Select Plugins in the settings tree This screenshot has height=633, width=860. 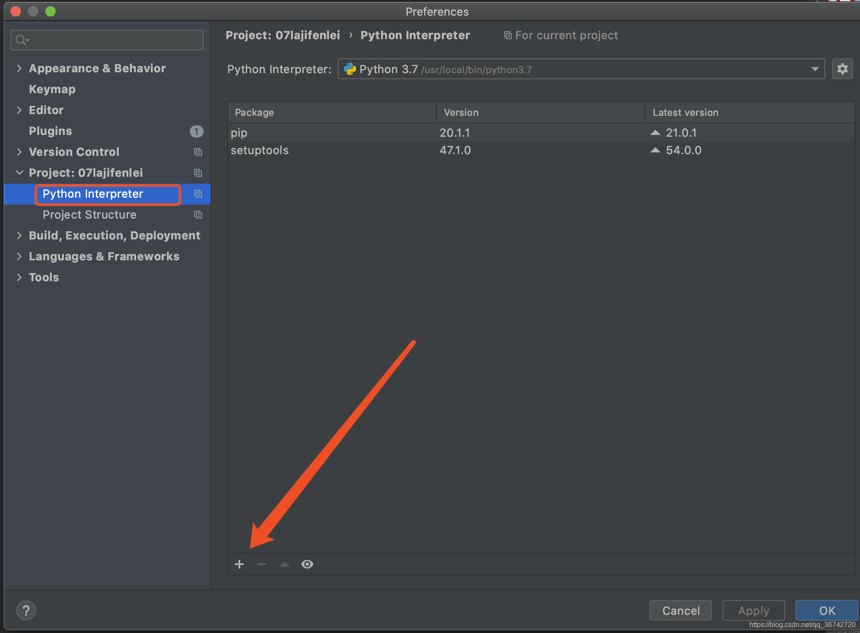click(x=50, y=131)
